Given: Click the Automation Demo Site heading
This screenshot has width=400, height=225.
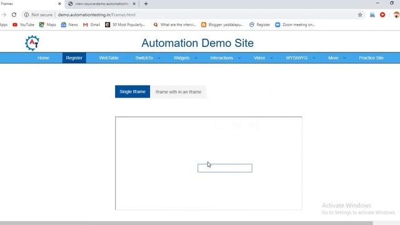Looking at the screenshot, I should tap(197, 43).
